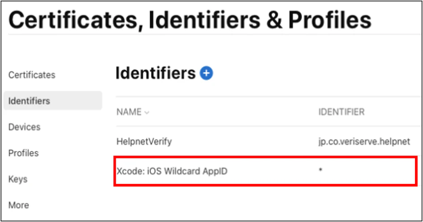Select the red-highlighted wildcard row
This screenshot has width=423, height=222.
tap(265, 171)
